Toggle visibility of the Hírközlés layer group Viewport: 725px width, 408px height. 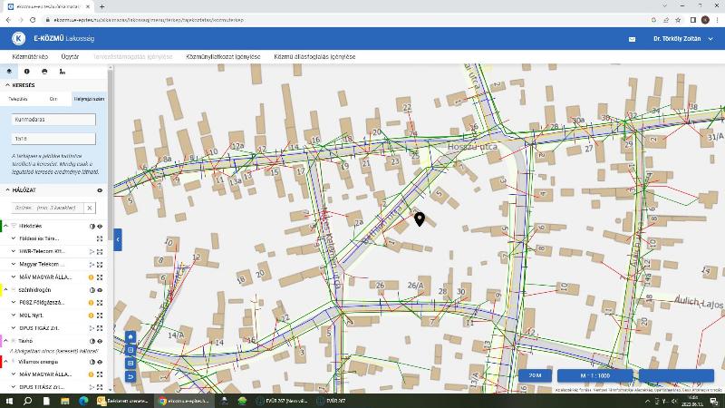pos(100,226)
